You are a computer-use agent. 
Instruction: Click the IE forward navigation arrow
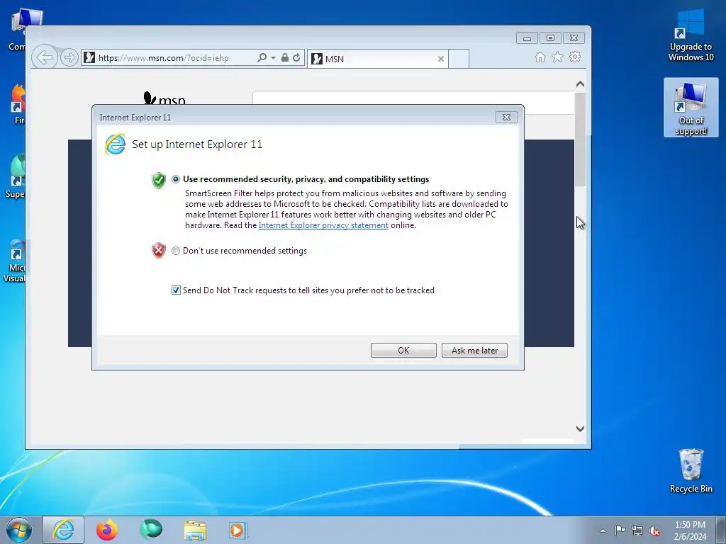(x=69, y=57)
